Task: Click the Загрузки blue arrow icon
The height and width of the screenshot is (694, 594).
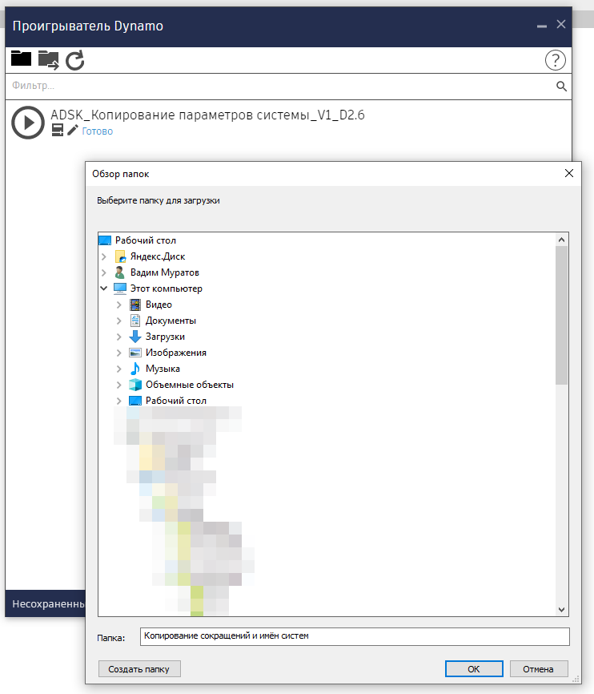Action: (135, 337)
